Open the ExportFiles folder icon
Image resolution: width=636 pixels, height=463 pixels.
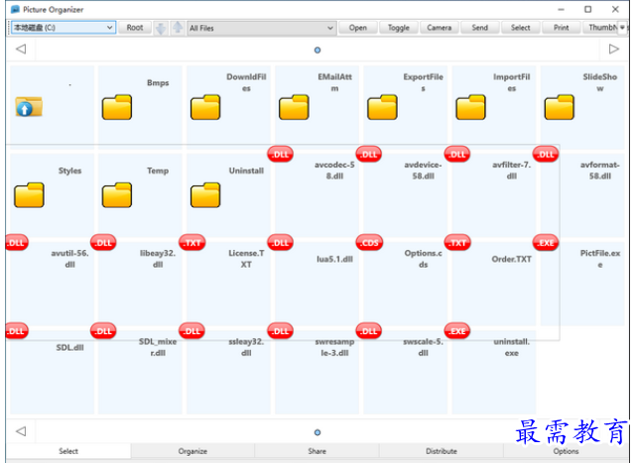[382, 107]
